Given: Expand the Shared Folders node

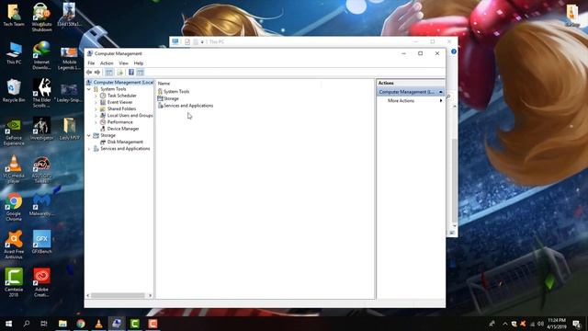Looking at the screenshot, I should coord(96,108).
